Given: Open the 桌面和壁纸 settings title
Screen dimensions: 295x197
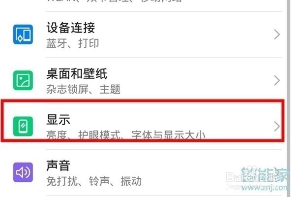Looking at the screenshot, I should tap(77, 73).
